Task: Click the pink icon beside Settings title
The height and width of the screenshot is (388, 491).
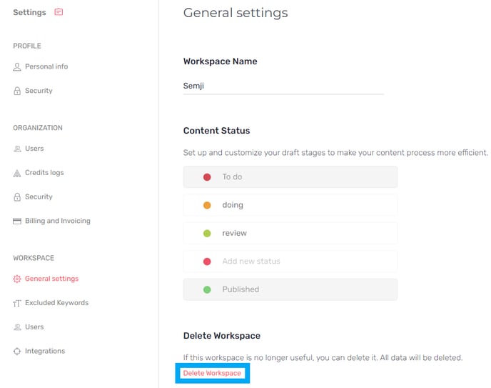Action: [x=59, y=12]
